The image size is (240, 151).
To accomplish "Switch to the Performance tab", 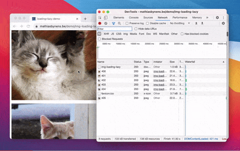I will [180, 18].
